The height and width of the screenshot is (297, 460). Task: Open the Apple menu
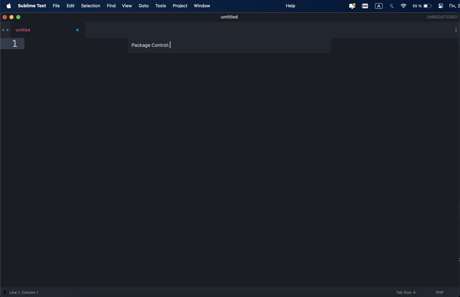9,6
